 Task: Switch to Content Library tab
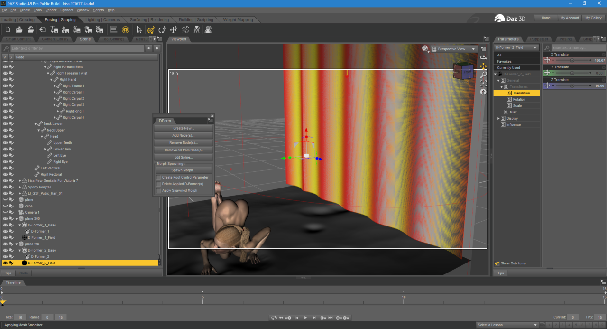click(x=55, y=39)
